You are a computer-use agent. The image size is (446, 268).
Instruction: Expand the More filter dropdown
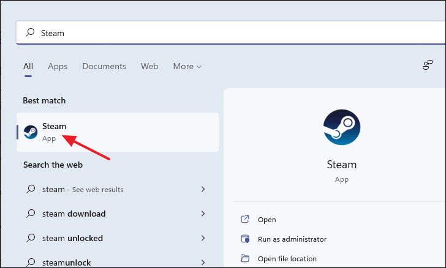point(187,66)
